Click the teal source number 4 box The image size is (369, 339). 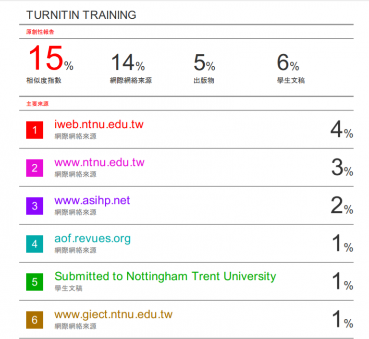click(35, 244)
